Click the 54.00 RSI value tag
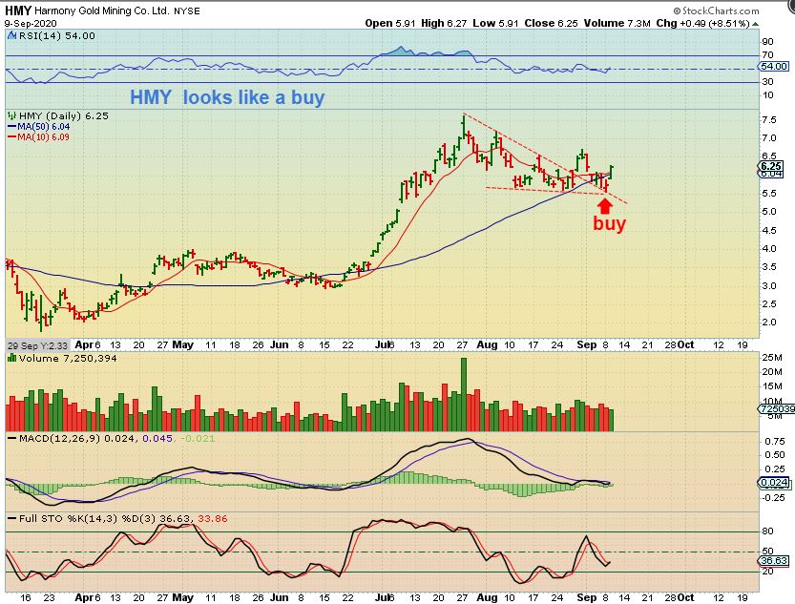The height and width of the screenshot is (604, 795). coord(774,67)
